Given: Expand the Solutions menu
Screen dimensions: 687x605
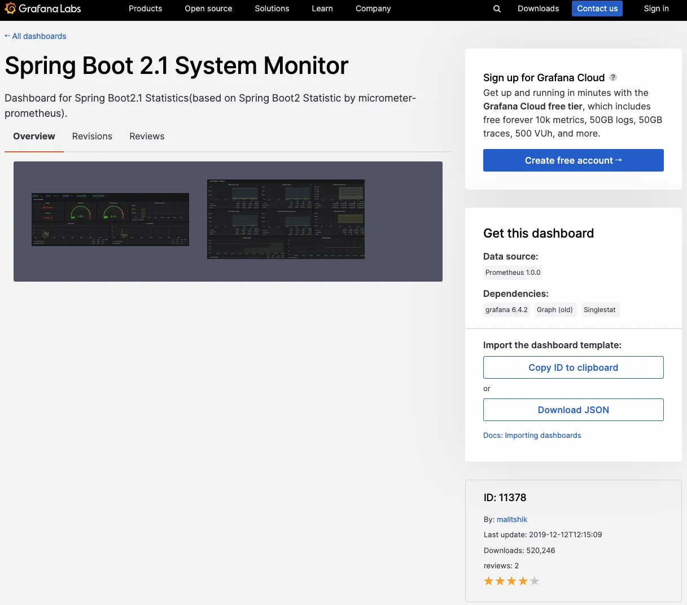Looking at the screenshot, I should 272,8.
